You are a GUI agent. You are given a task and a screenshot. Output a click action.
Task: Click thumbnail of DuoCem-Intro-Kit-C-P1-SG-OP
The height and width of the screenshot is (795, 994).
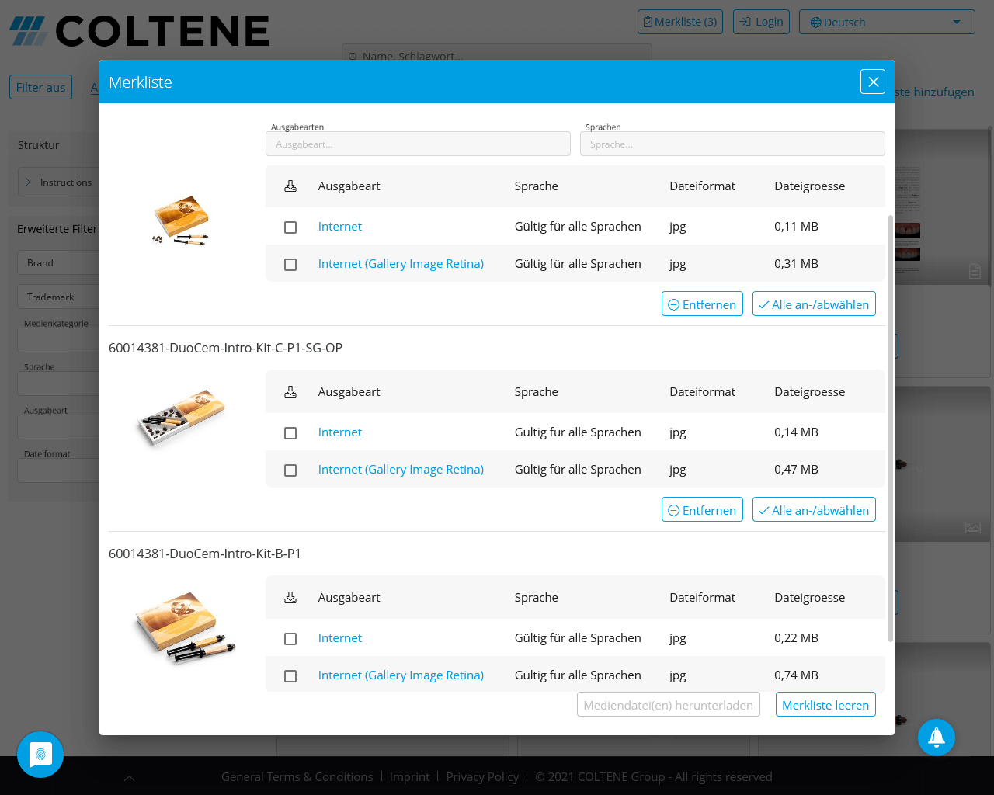pyautogui.click(x=181, y=418)
